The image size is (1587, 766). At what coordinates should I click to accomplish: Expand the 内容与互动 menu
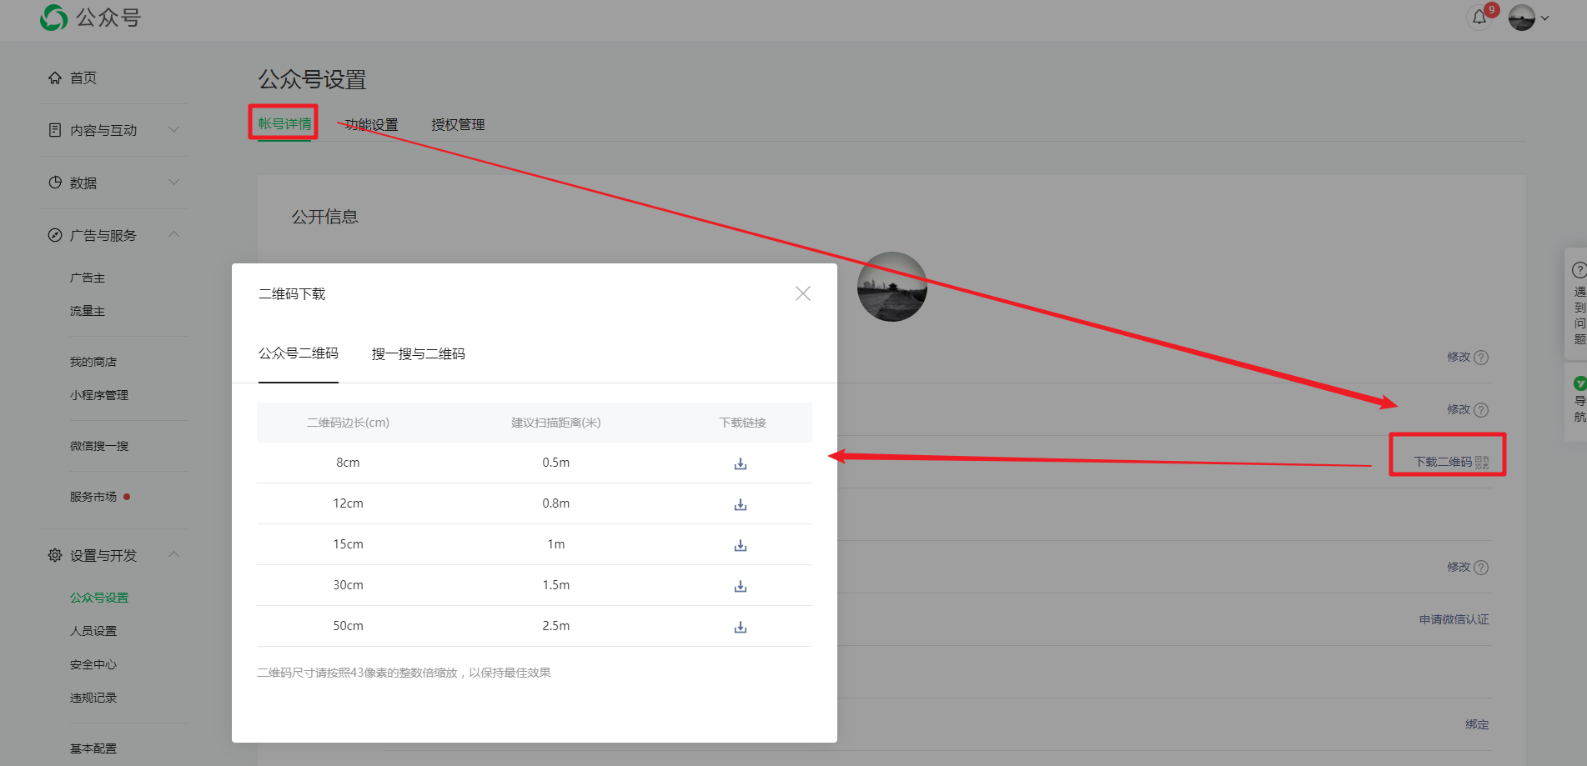point(113,130)
